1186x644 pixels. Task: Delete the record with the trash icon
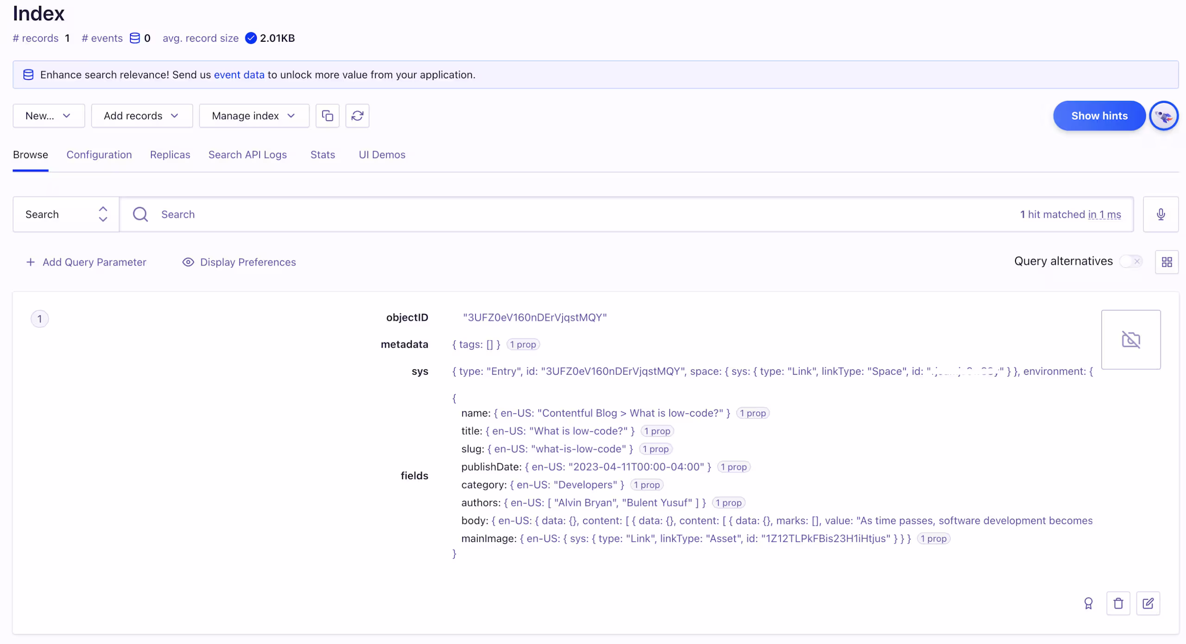(x=1118, y=603)
